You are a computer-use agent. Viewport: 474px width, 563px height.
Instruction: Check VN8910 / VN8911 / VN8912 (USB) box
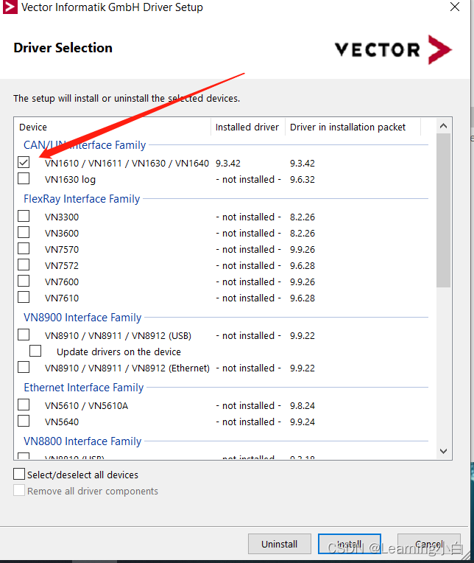(x=24, y=335)
